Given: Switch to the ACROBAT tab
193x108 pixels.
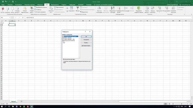Looking at the screenshot, I should pyautogui.click(x=81, y=5).
